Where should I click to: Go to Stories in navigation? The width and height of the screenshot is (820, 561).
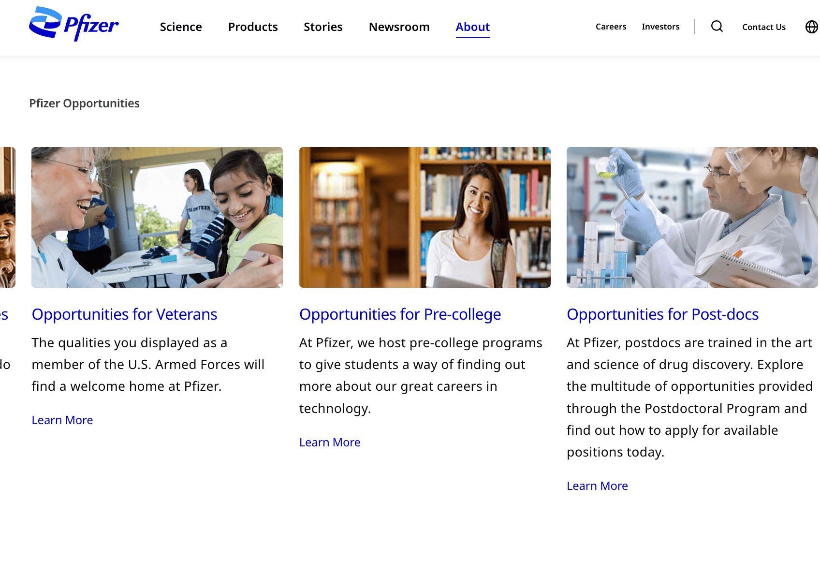[323, 27]
